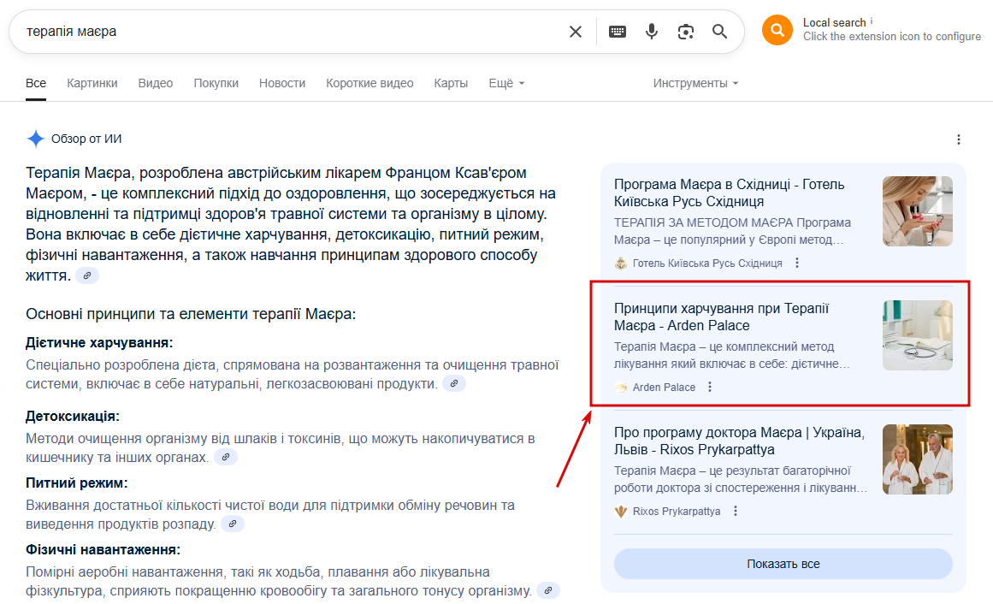993x604 pixels.
Task: Click source link icon after 'інших органах.'
Action: (x=226, y=457)
